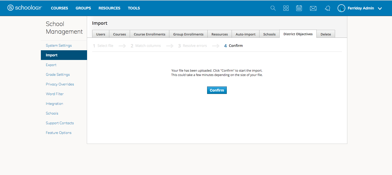Go to System Settings in sidebar

(x=59, y=45)
